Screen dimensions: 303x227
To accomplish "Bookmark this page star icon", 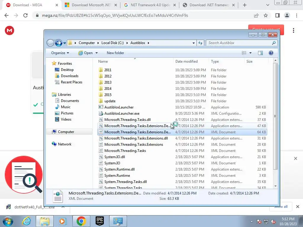I will click(x=266, y=15).
